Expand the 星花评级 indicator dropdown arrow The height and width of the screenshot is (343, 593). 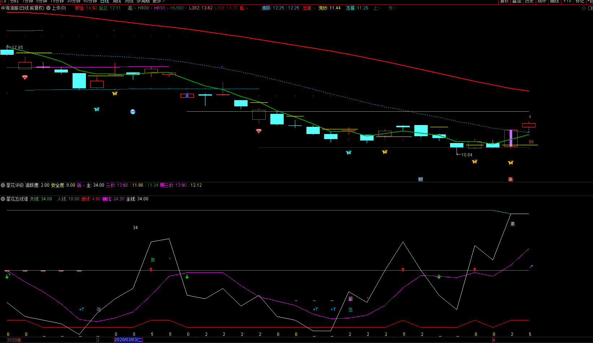[3, 185]
